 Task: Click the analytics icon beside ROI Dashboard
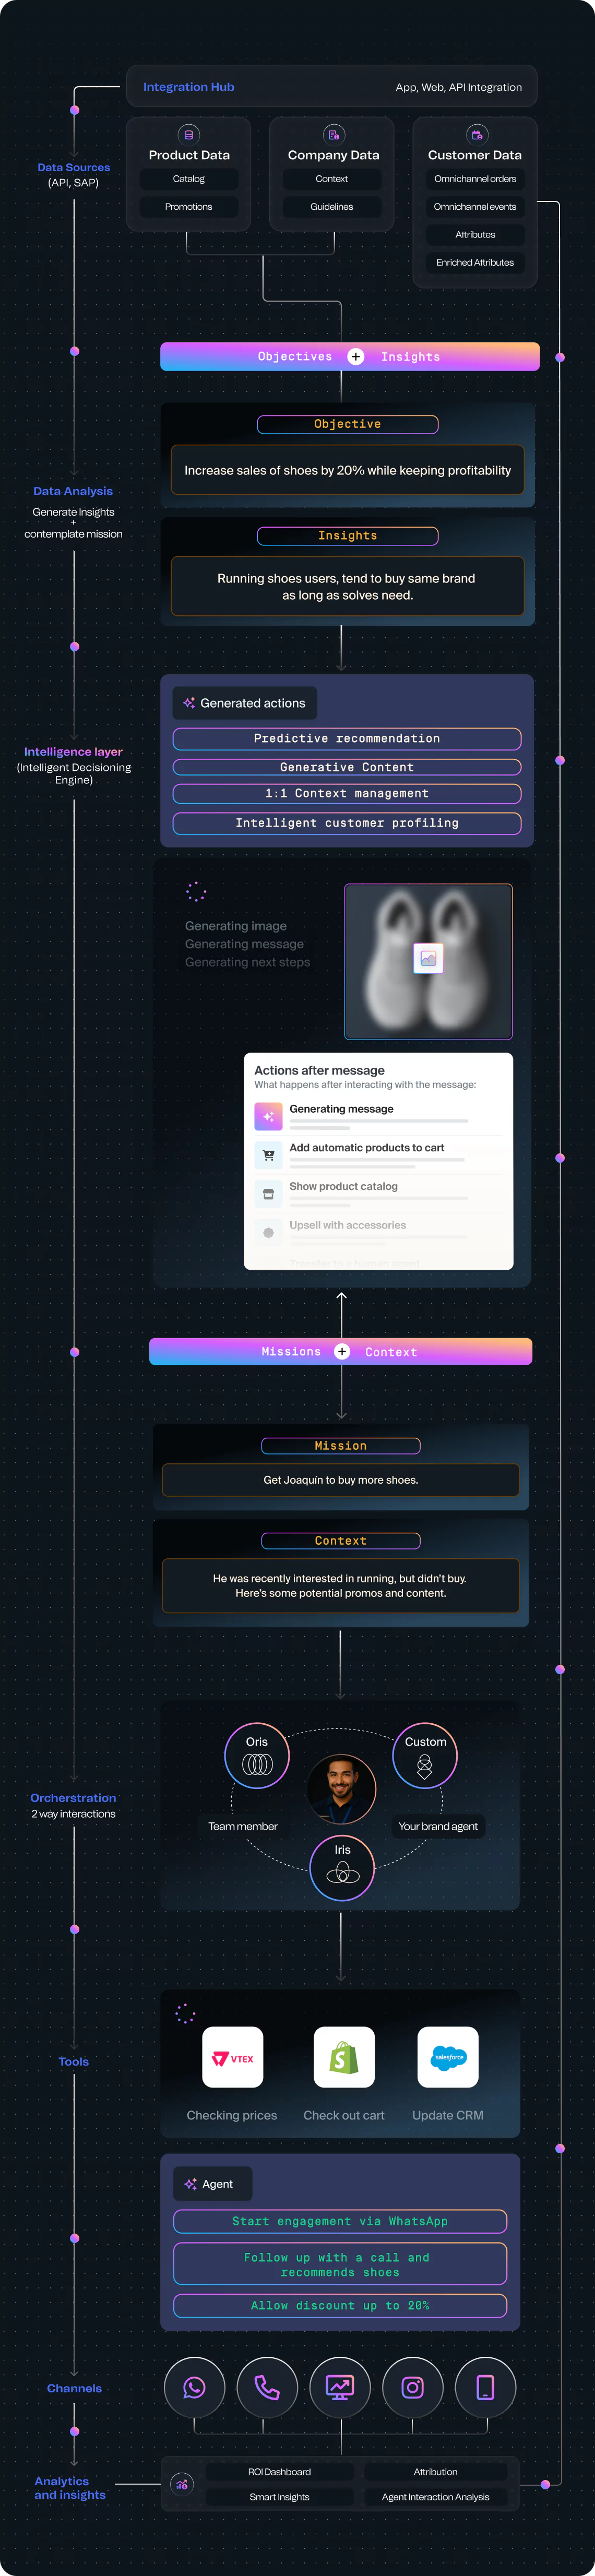(x=182, y=2483)
